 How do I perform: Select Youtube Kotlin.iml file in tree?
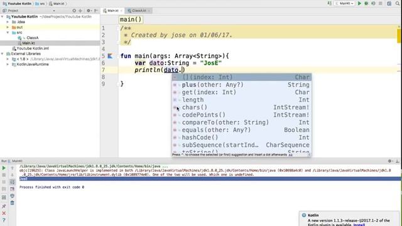pos(33,48)
